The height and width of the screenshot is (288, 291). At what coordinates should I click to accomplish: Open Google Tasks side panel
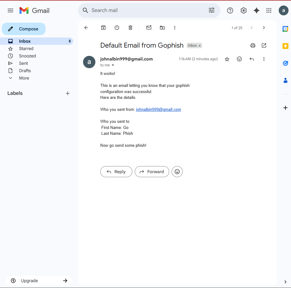(x=285, y=63)
